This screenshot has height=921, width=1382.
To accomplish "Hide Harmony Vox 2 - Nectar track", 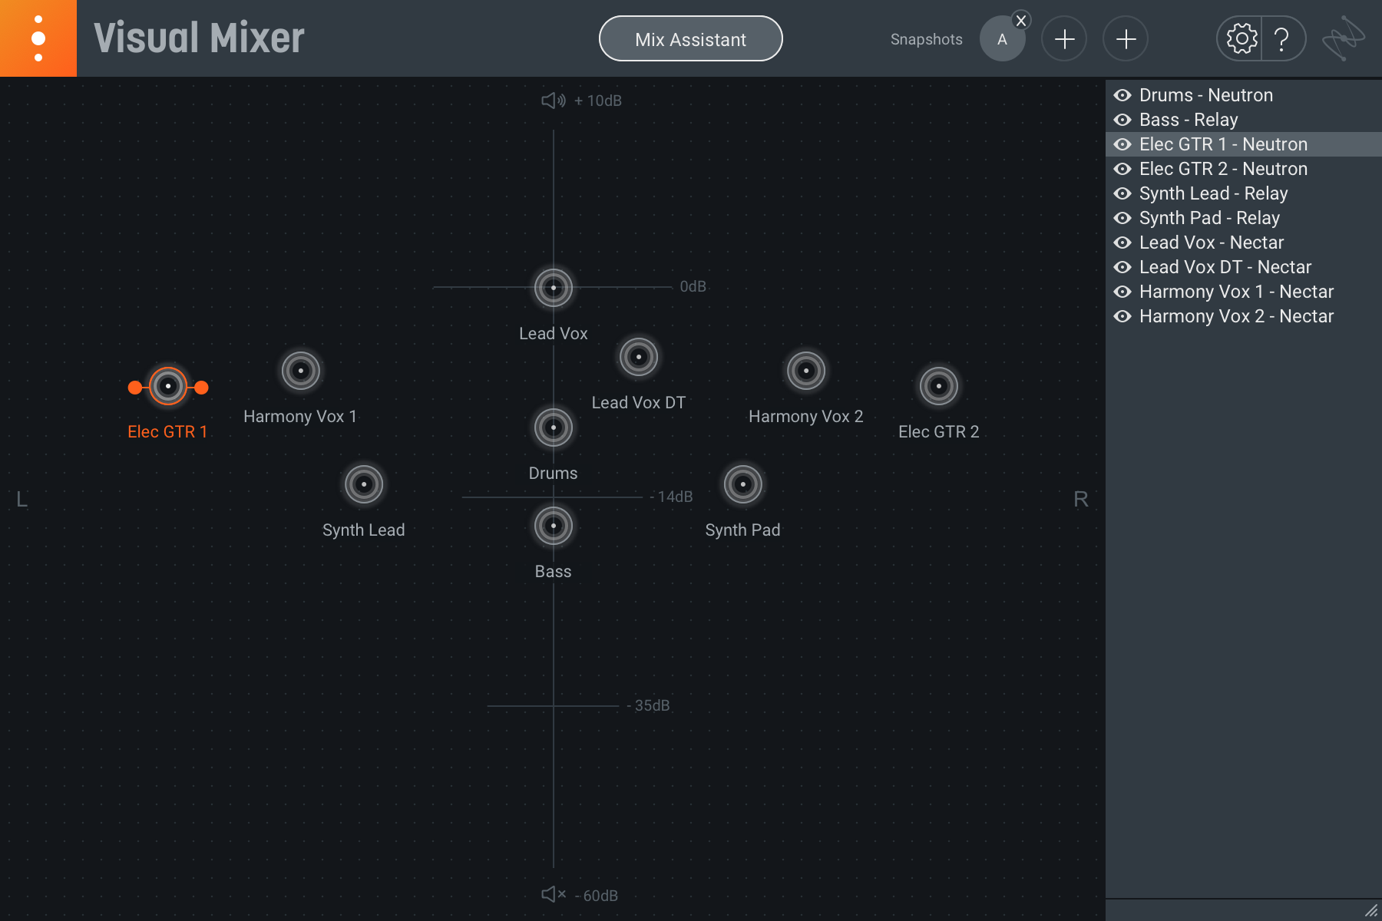I will 1123,316.
